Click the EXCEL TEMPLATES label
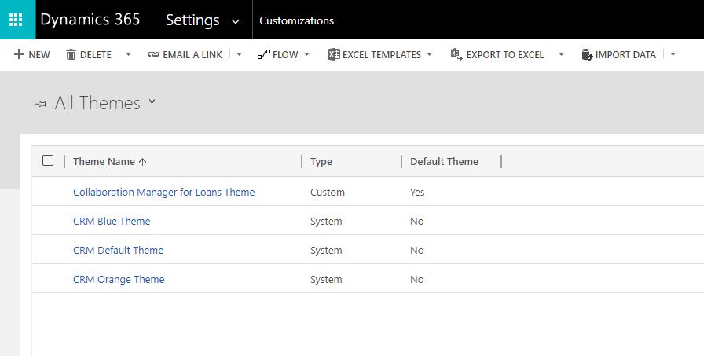The image size is (704, 356). click(x=382, y=55)
